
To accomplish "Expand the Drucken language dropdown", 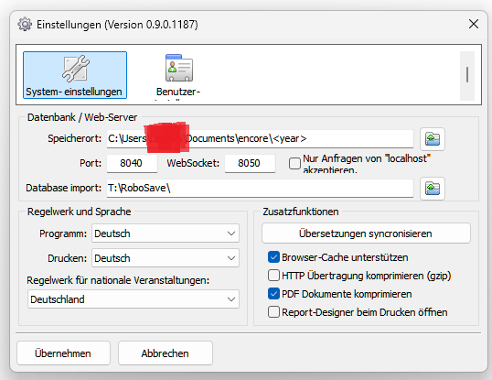I will pos(166,258).
